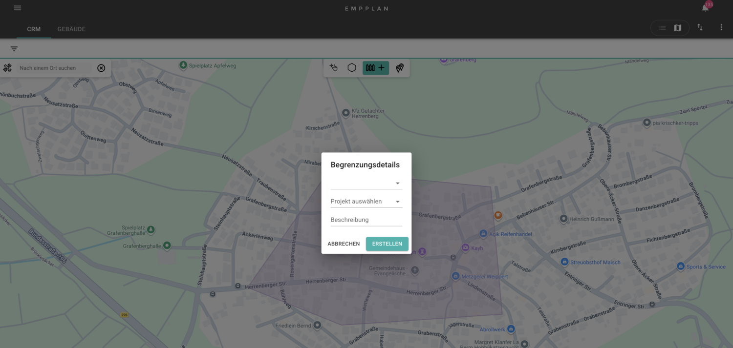Click the satellite icon beside search field
The height and width of the screenshot is (348, 733).
7,68
